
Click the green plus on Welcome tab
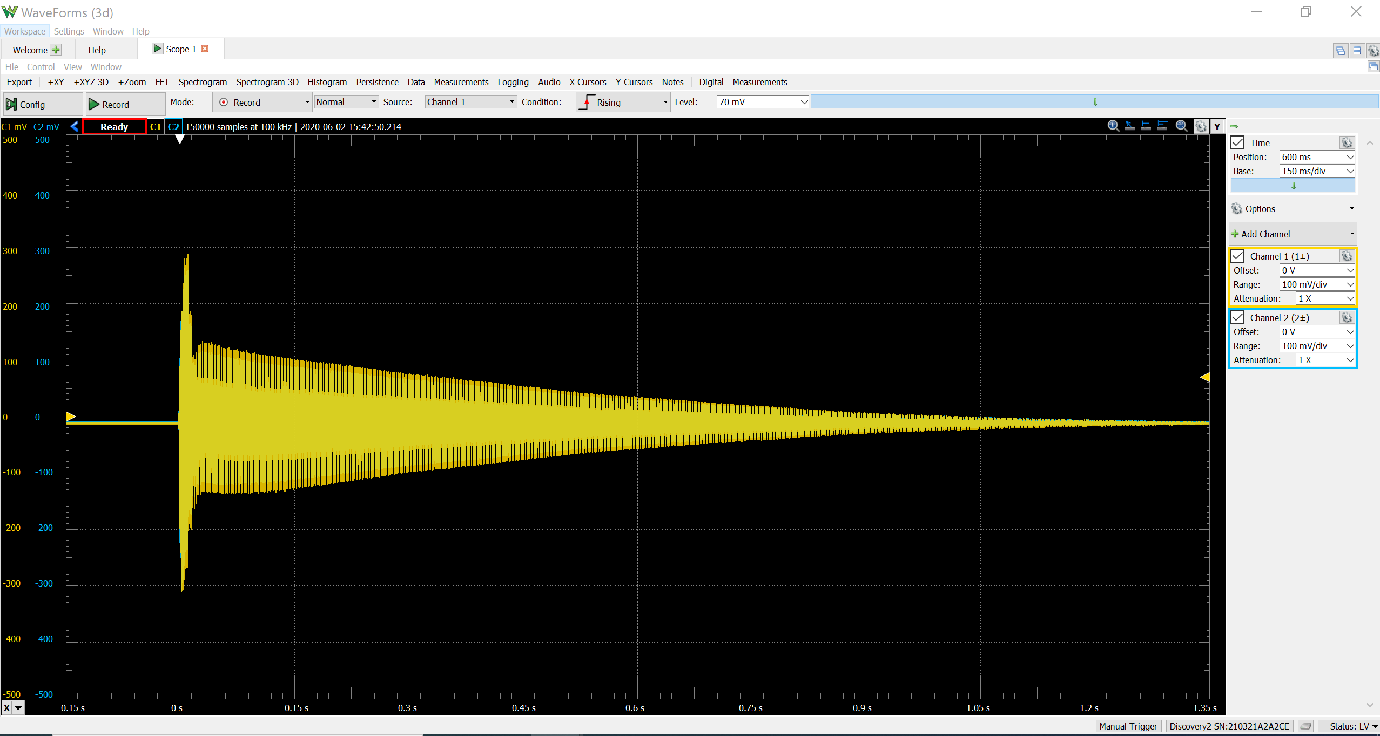pos(56,50)
